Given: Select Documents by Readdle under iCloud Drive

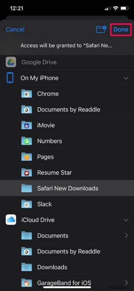Looking at the screenshot, I should coord(69,251).
